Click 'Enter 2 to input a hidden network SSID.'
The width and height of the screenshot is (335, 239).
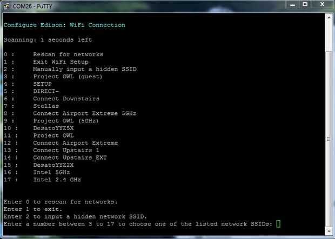pos(76,216)
